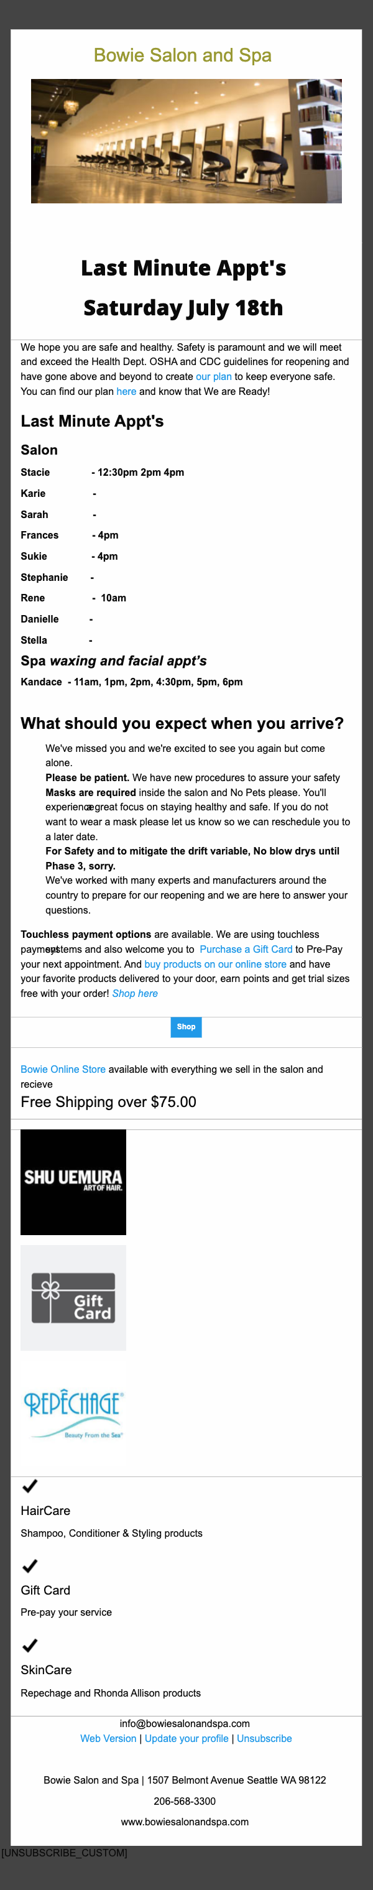
Task: Click the Gift Card image
Action: pyautogui.click(x=73, y=1297)
